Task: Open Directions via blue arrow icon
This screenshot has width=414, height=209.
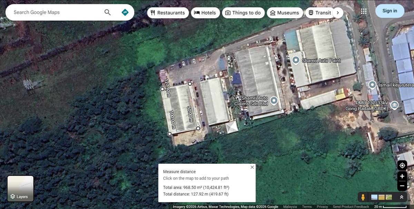Action: 125,12
